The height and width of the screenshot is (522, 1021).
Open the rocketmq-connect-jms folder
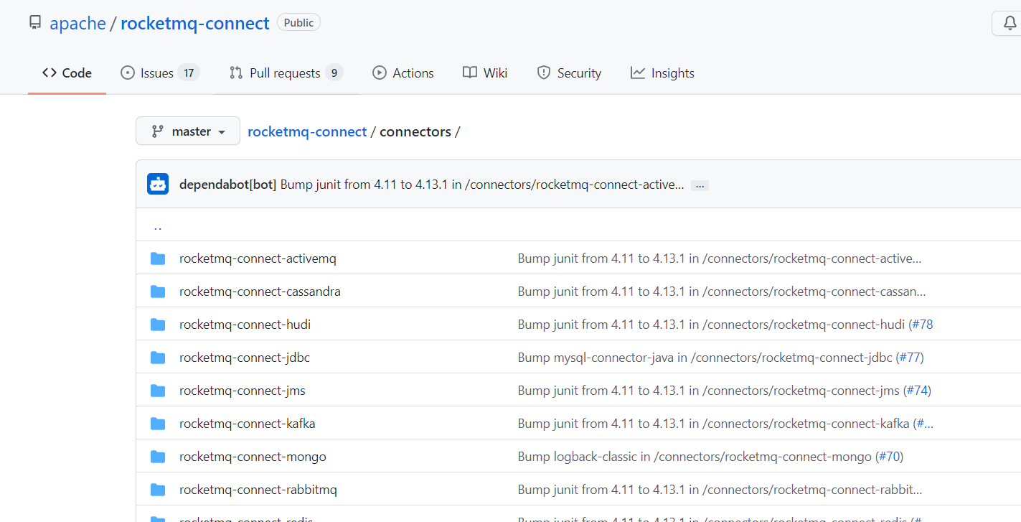click(x=243, y=391)
